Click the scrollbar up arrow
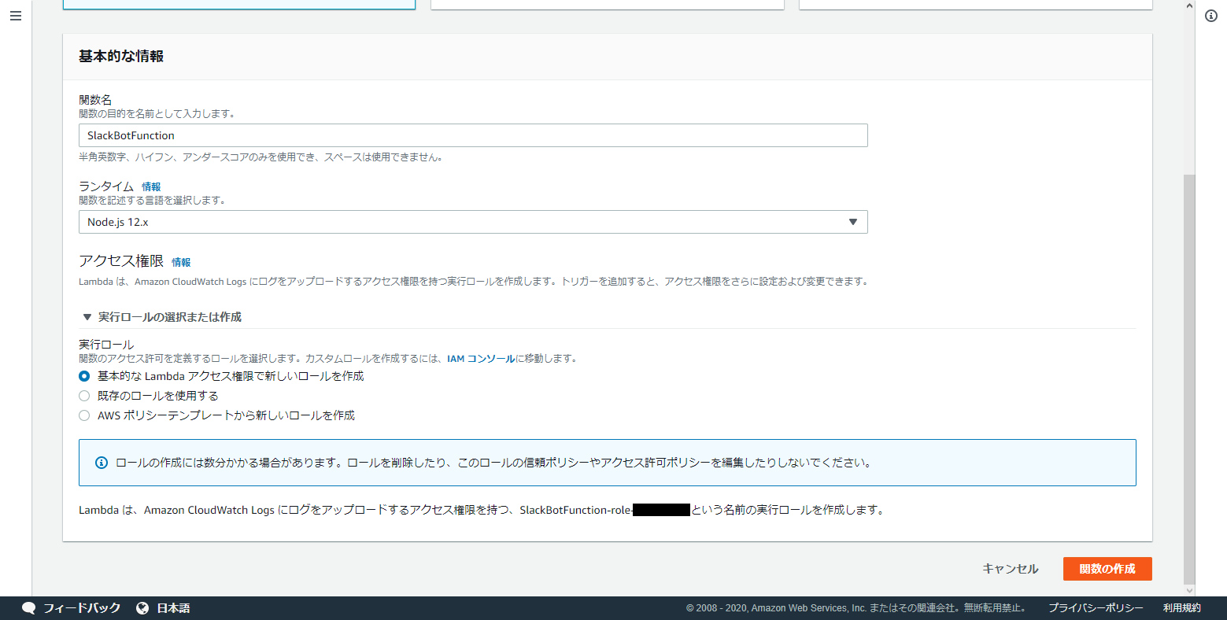 coord(1189,6)
